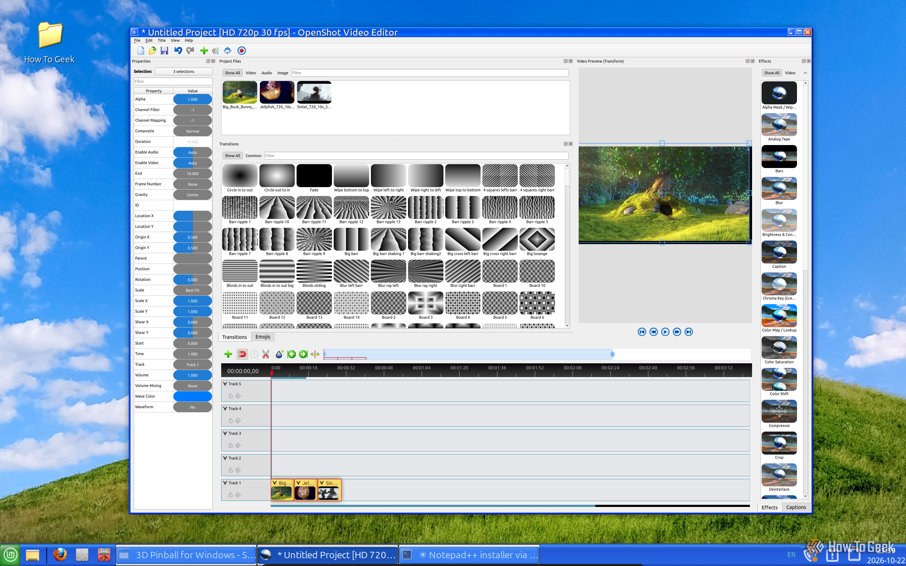Select the Sintel video thumbnail in Project Files
The width and height of the screenshot is (906, 566).
coord(314,92)
